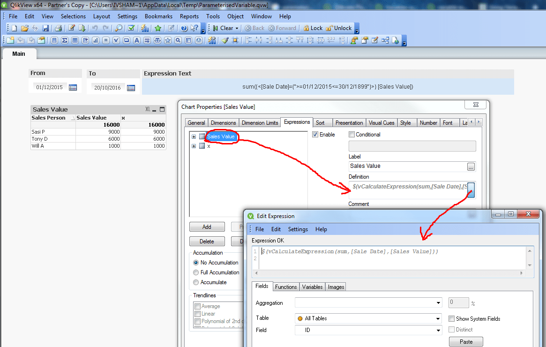Click the Definition text field

[408, 190]
